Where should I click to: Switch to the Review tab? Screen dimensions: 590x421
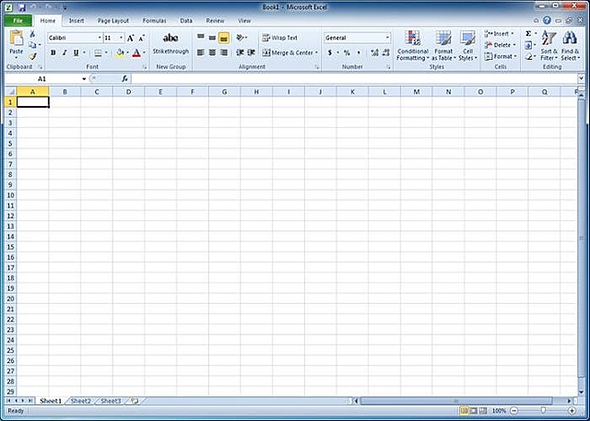pos(215,20)
